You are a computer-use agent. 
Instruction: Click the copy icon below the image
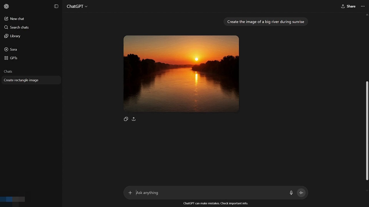tap(126, 119)
